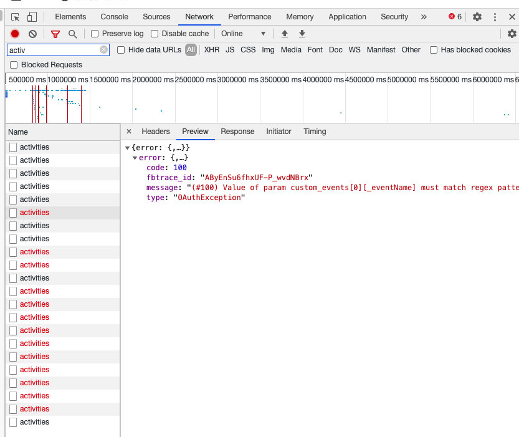Open the network search magnifier
The width and height of the screenshot is (519, 437).
coord(73,34)
